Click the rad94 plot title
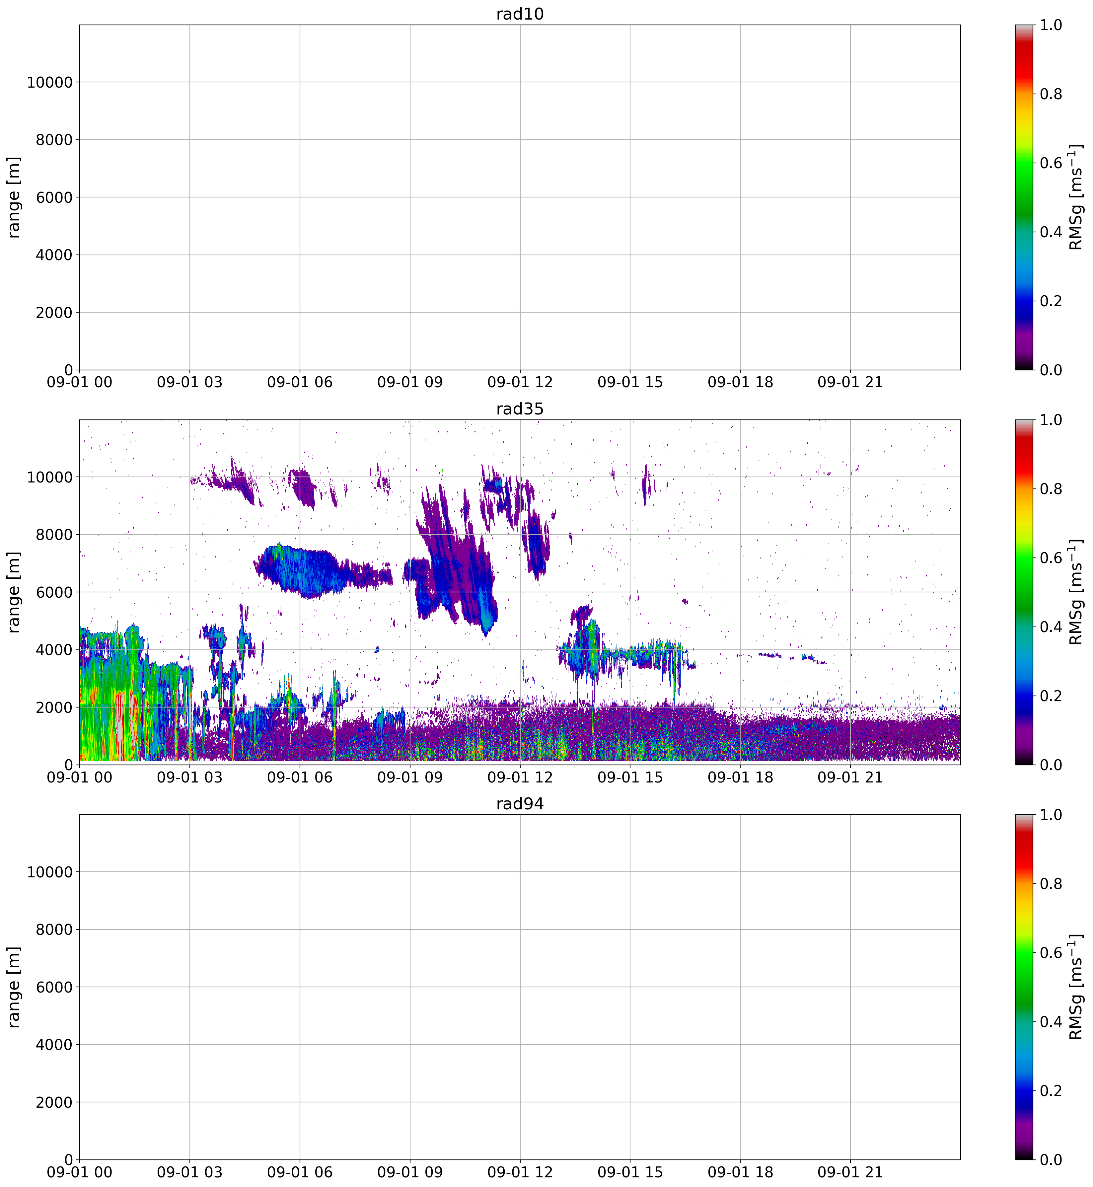 tap(519, 804)
